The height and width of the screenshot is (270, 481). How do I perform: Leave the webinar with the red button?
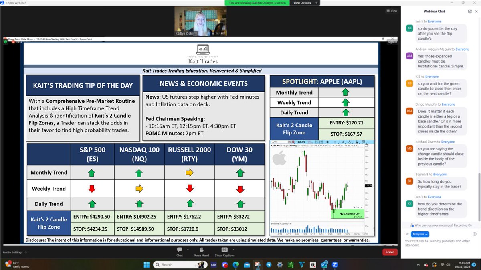pyautogui.click(x=390, y=252)
